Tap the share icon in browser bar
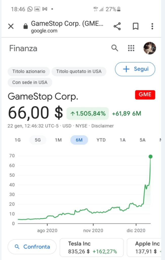 point(117,26)
